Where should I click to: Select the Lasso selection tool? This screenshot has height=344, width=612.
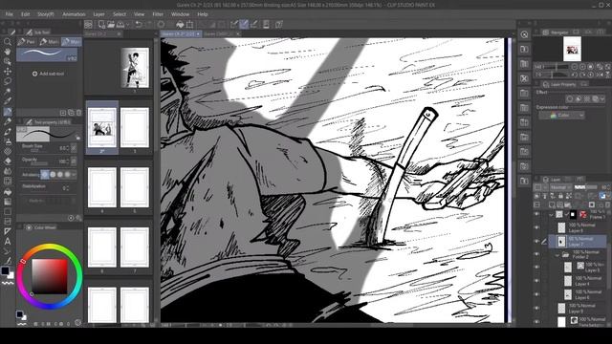tap(8, 81)
